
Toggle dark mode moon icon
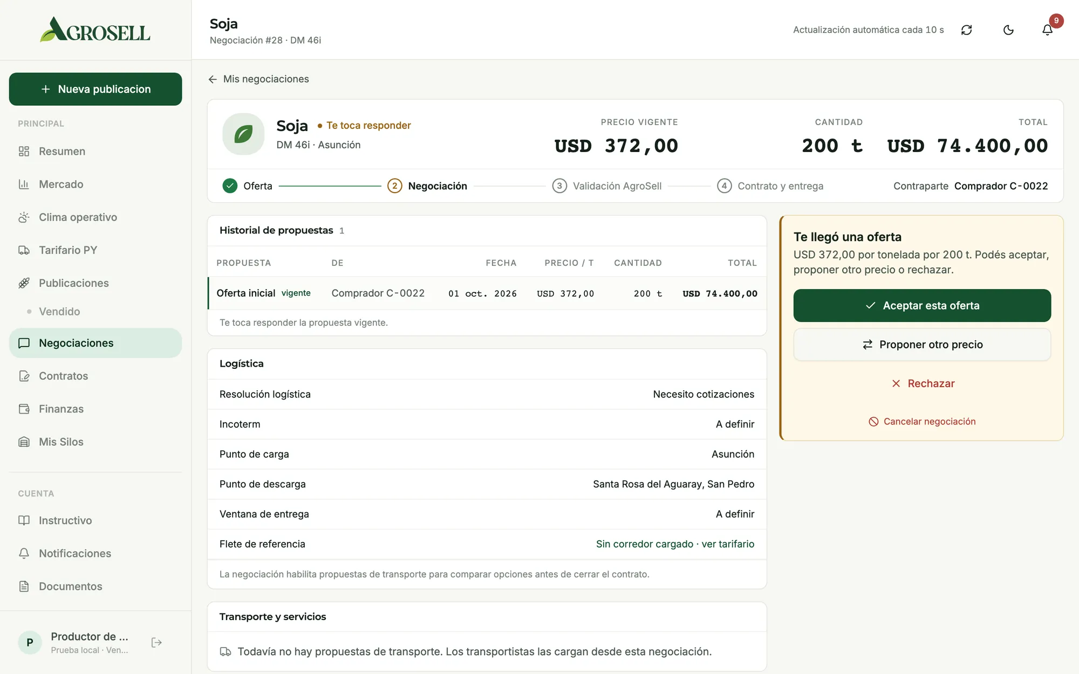1008,30
